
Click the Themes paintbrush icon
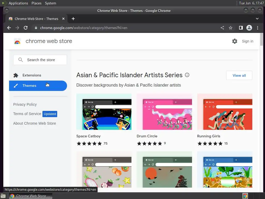pos(16,86)
